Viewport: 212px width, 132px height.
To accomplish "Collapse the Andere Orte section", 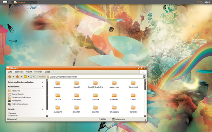I will 43,86.
